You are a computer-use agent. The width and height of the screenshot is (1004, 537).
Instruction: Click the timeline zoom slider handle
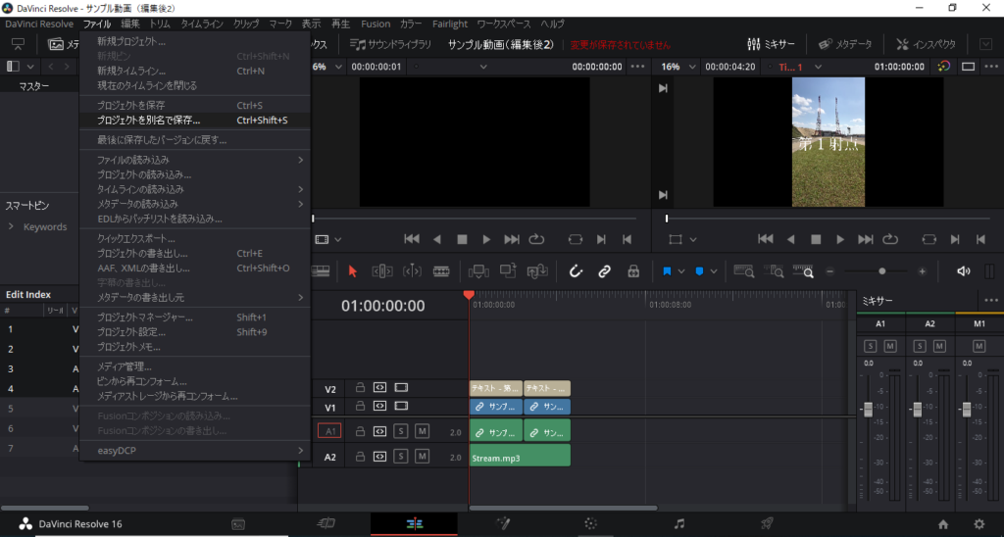(881, 271)
